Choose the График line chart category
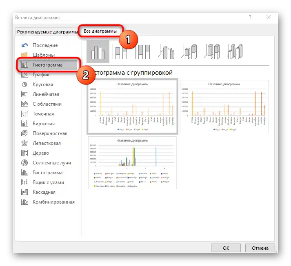The width and height of the screenshot is (291, 266). click(48, 75)
